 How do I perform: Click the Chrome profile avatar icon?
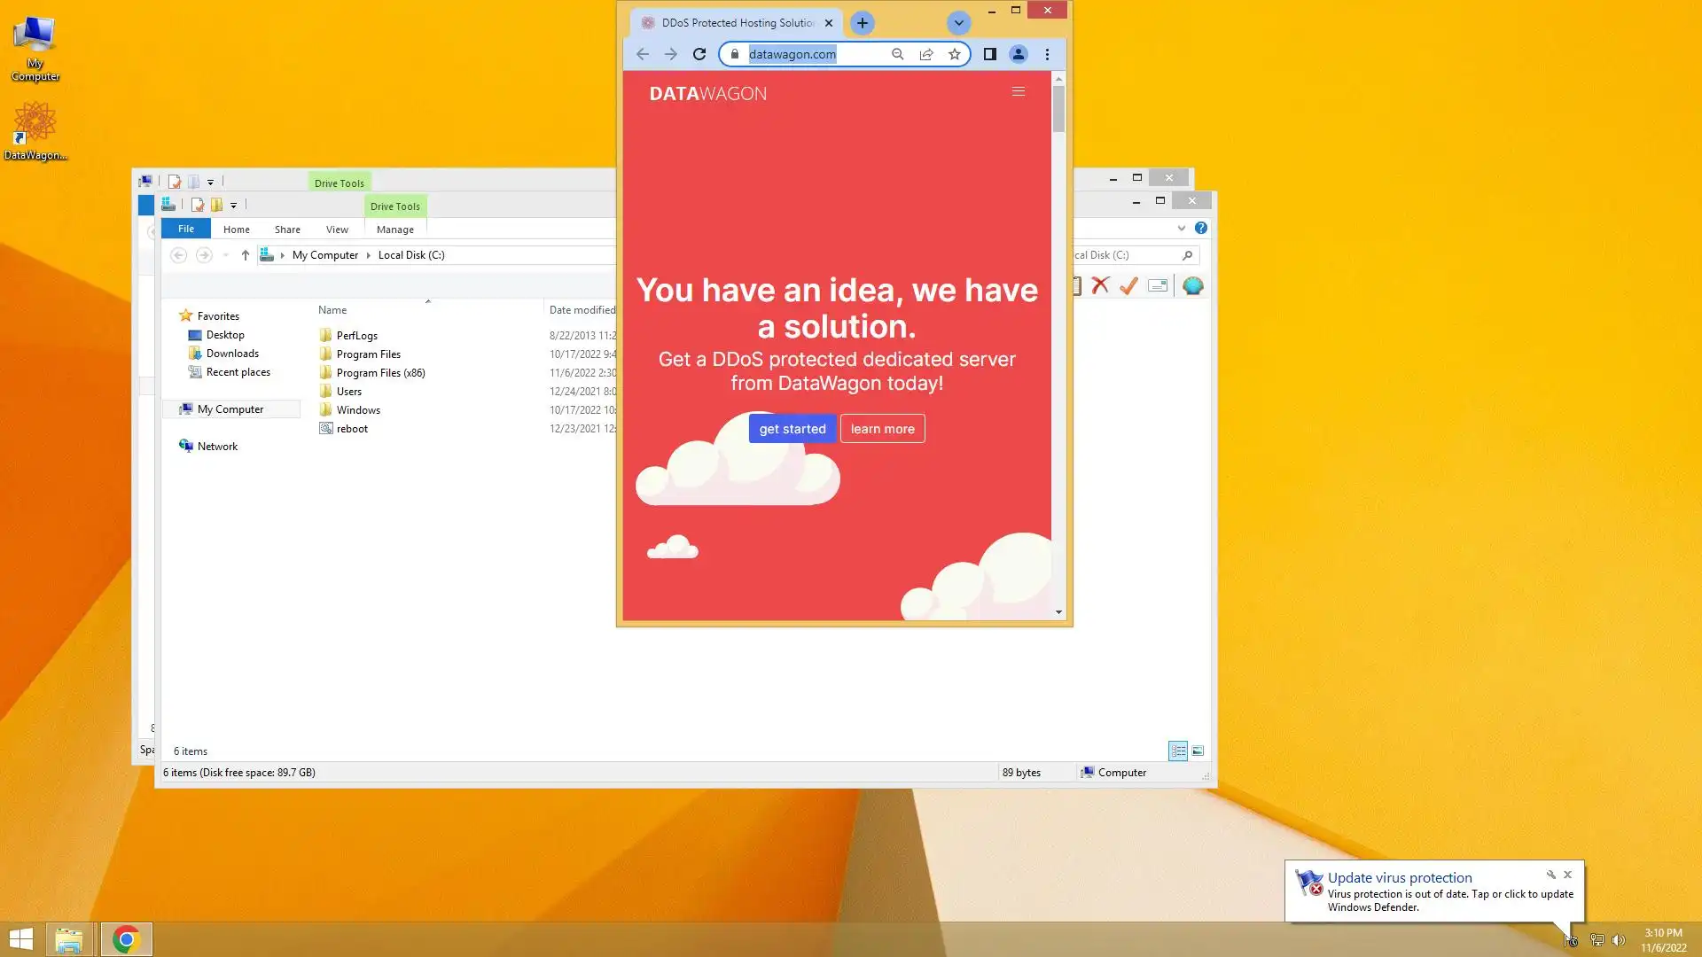tap(1019, 54)
